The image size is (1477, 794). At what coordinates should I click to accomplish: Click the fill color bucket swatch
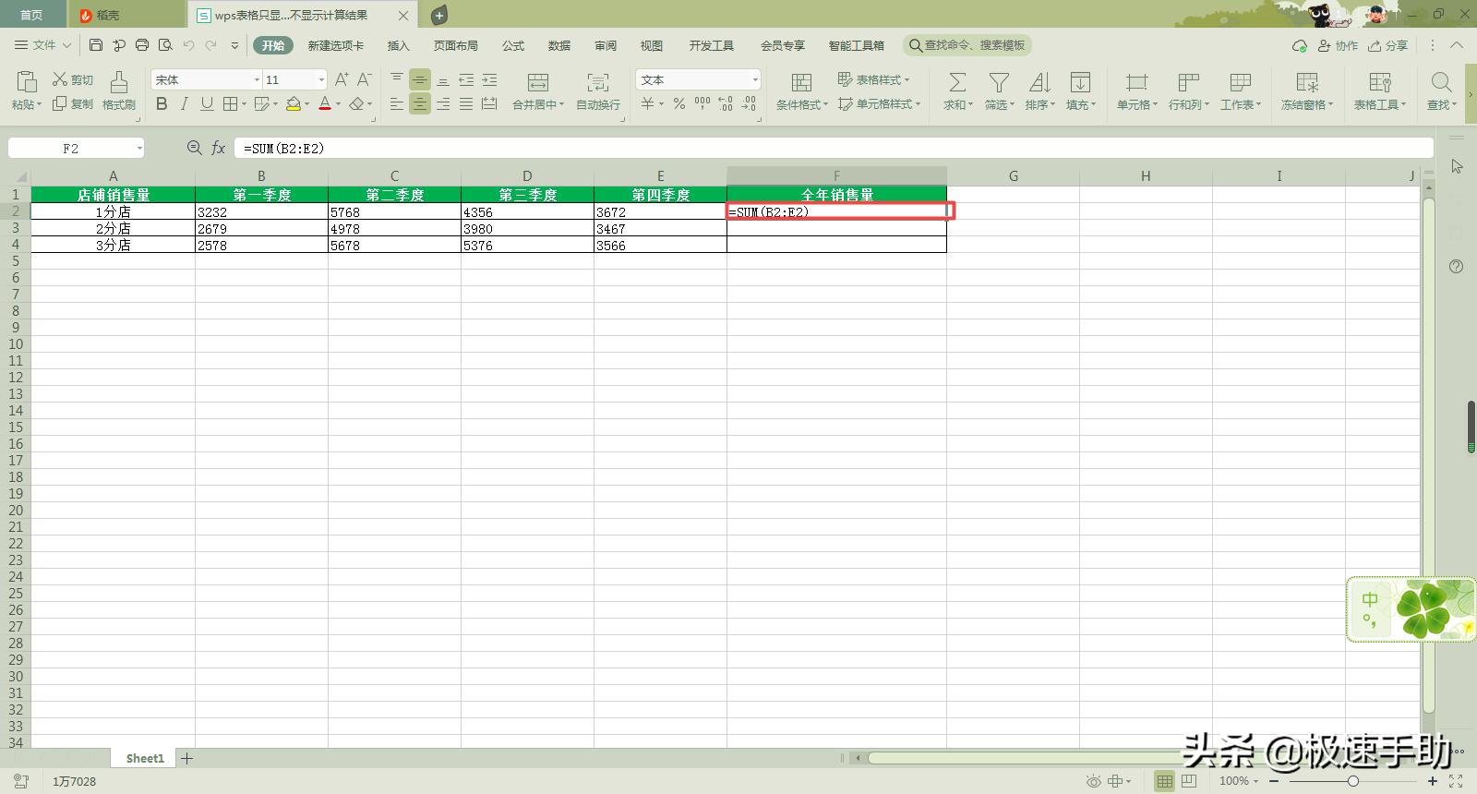point(293,104)
